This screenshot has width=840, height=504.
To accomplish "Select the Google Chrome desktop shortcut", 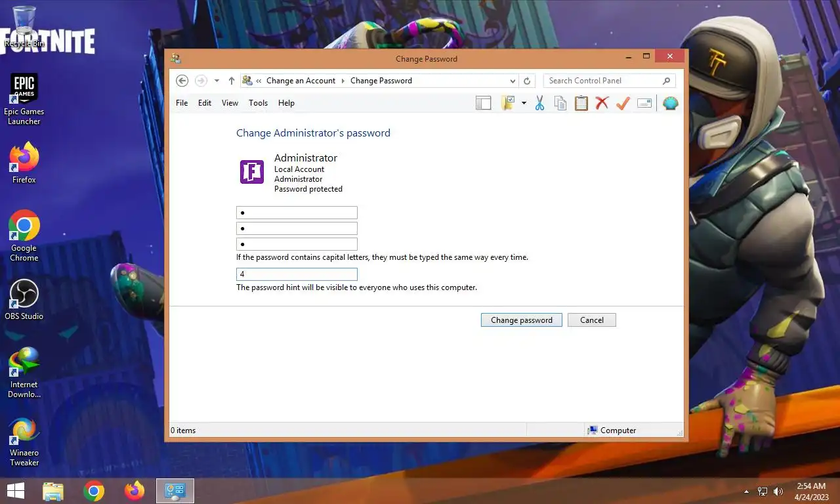I will pyautogui.click(x=24, y=236).
